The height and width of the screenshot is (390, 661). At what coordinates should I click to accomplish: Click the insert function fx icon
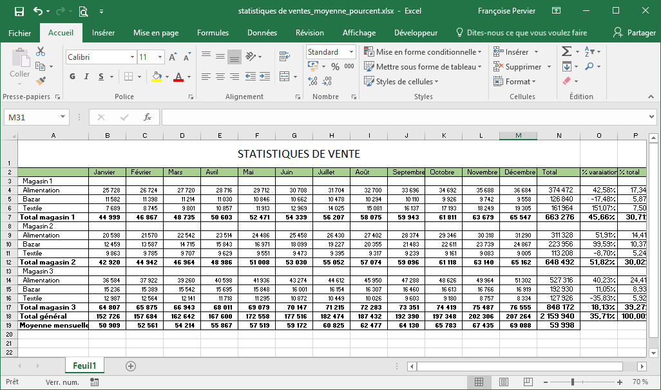(148, 117)
